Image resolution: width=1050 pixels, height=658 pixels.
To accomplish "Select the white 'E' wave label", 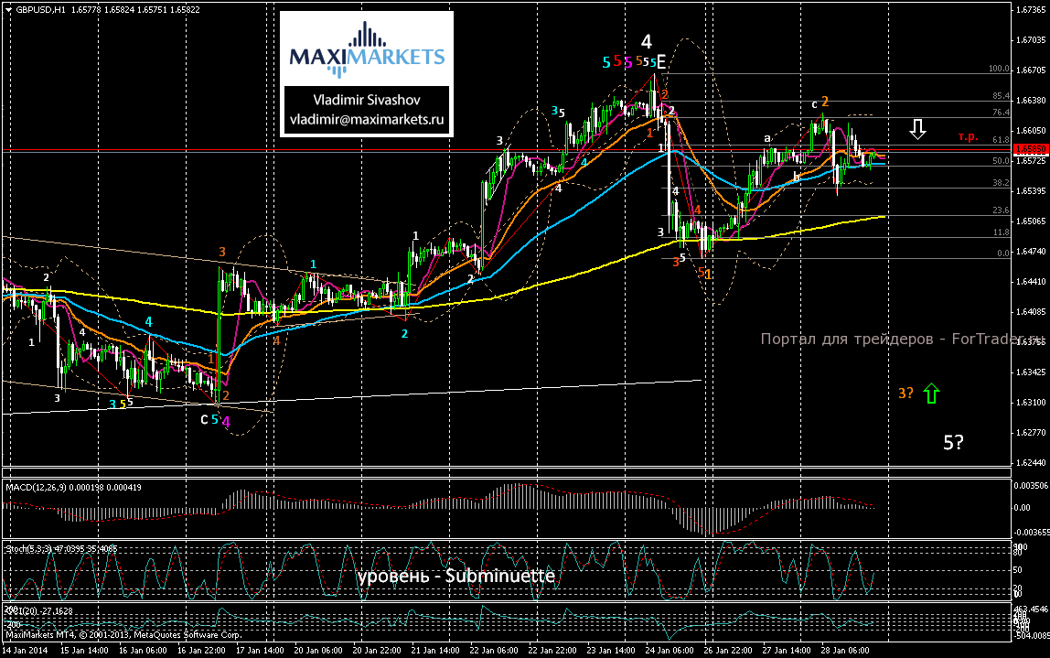I will [x=661, y=62].
